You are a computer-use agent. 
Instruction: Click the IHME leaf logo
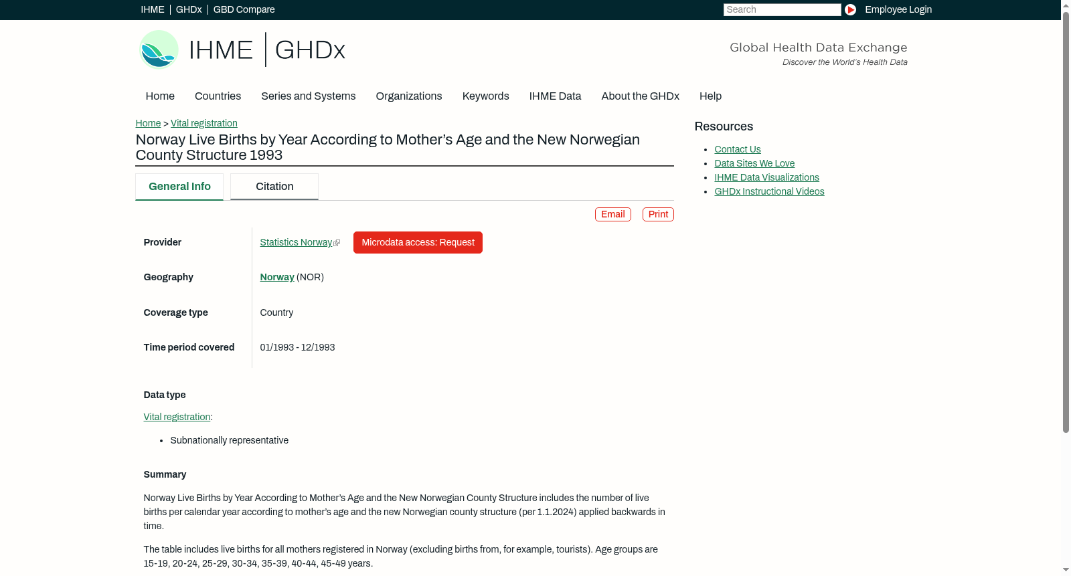pyautogui.click(x=159, y=50)
